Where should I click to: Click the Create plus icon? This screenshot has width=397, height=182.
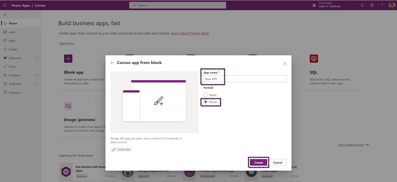point(5,49)
